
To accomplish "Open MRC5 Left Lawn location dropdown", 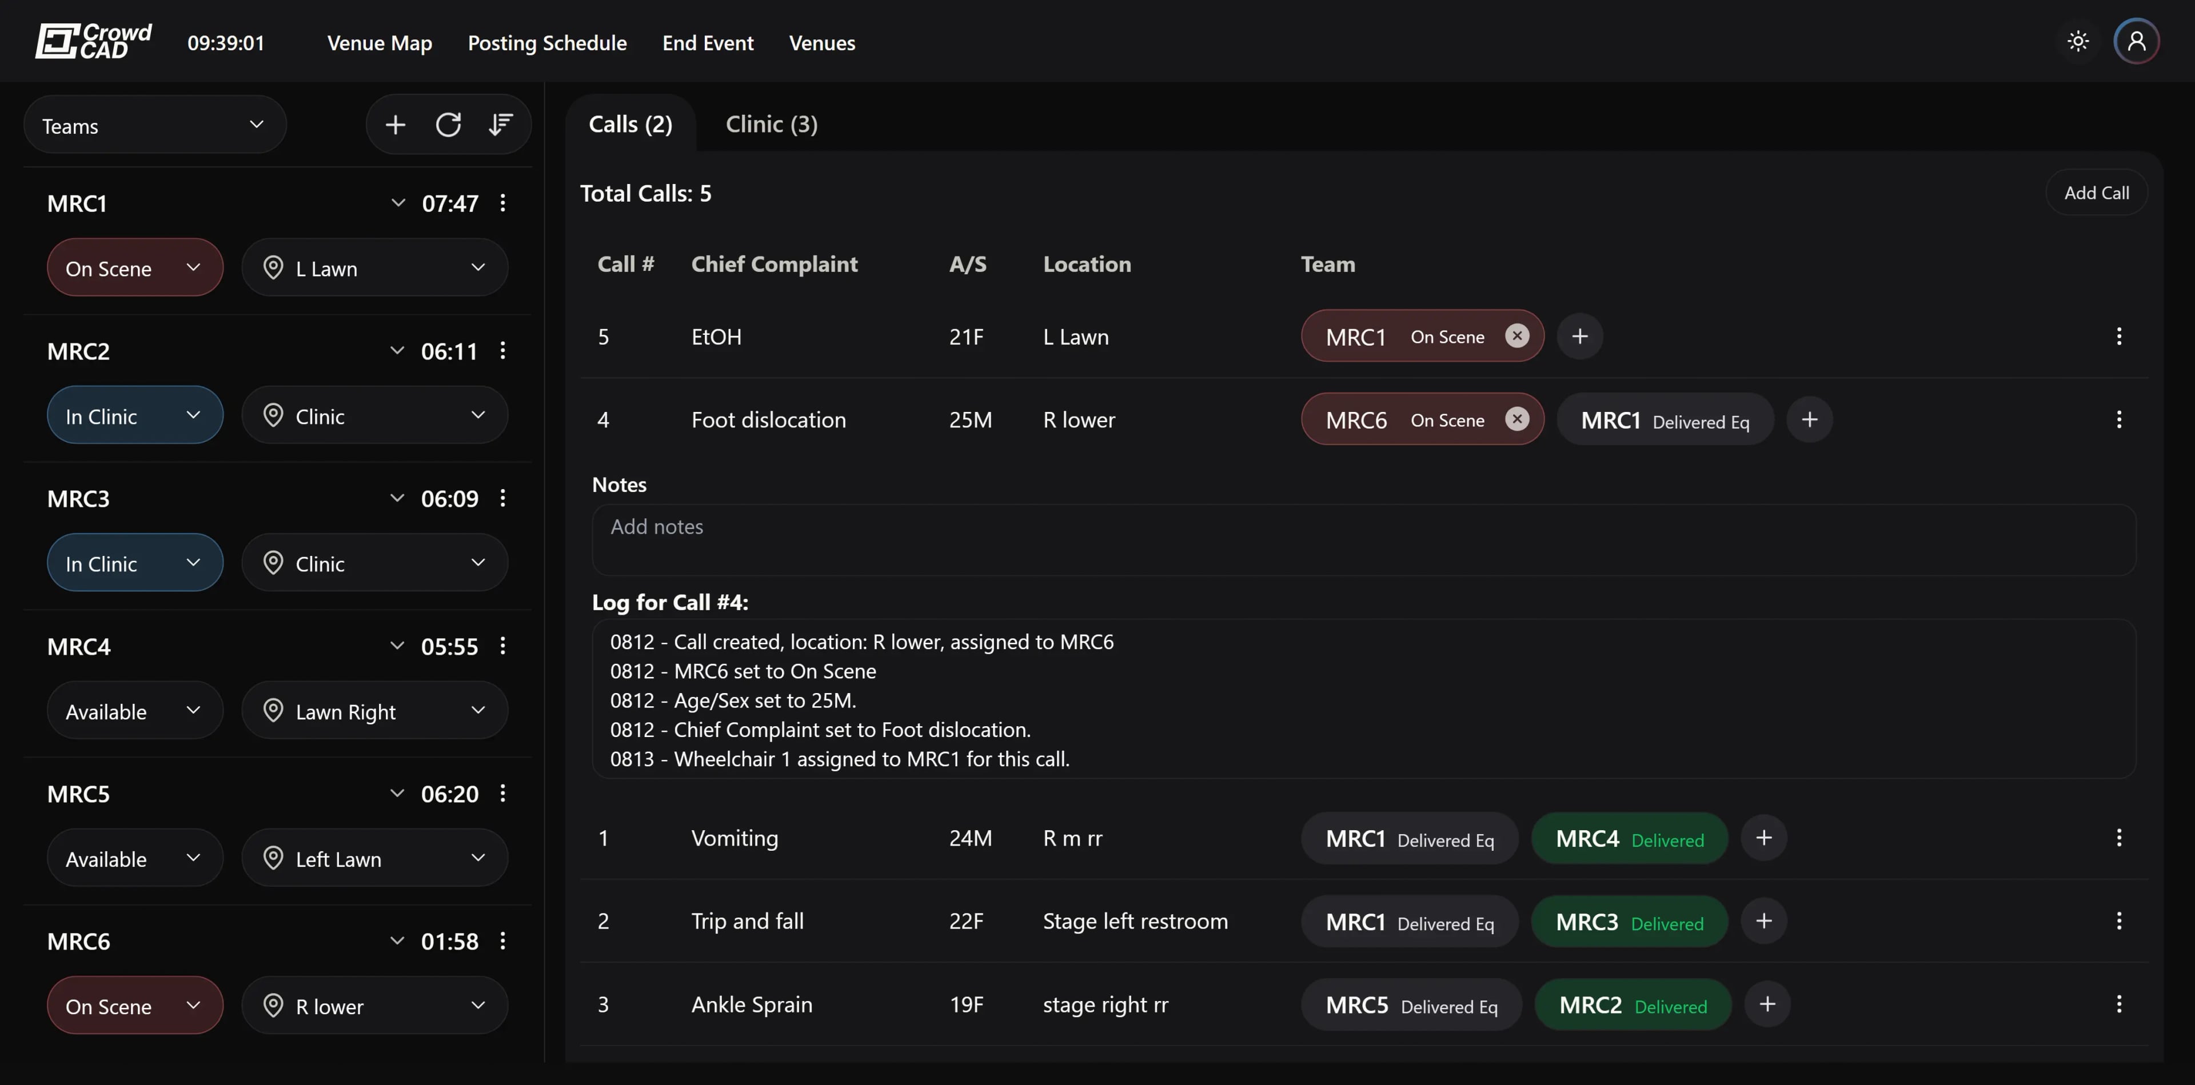I will (375, 858).
